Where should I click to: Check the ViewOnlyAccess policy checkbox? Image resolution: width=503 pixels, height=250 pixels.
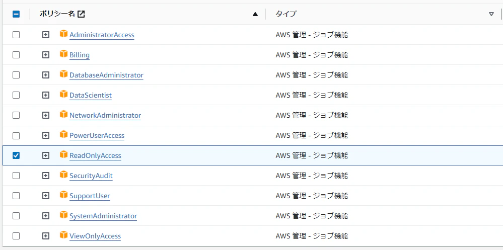coord(16,236)
